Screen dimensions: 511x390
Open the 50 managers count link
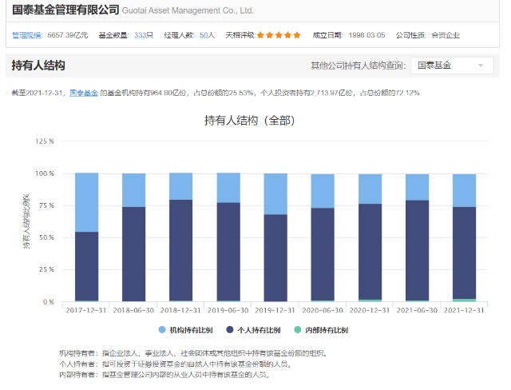point(204,35)
